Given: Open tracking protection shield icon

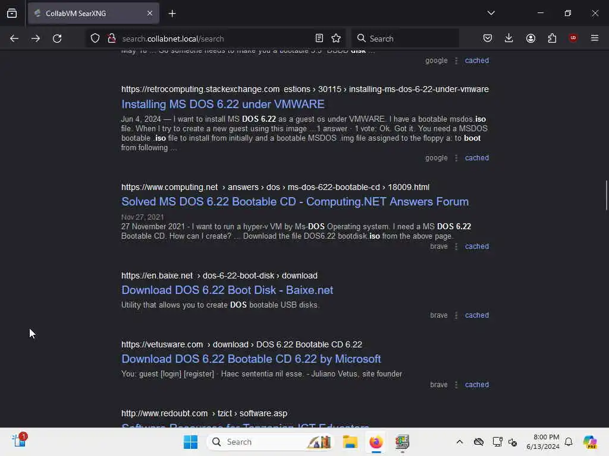Looking at the screenshot, I should (x=95, y=39).
